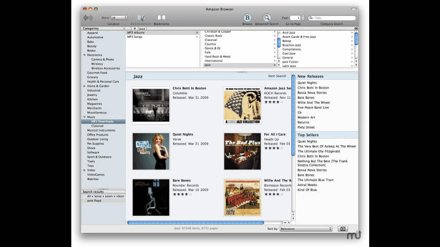Image resolution: width=440 pixels, height=247 pixels.
Task: Open Willie And The Wheel cover
Action: 242,198
